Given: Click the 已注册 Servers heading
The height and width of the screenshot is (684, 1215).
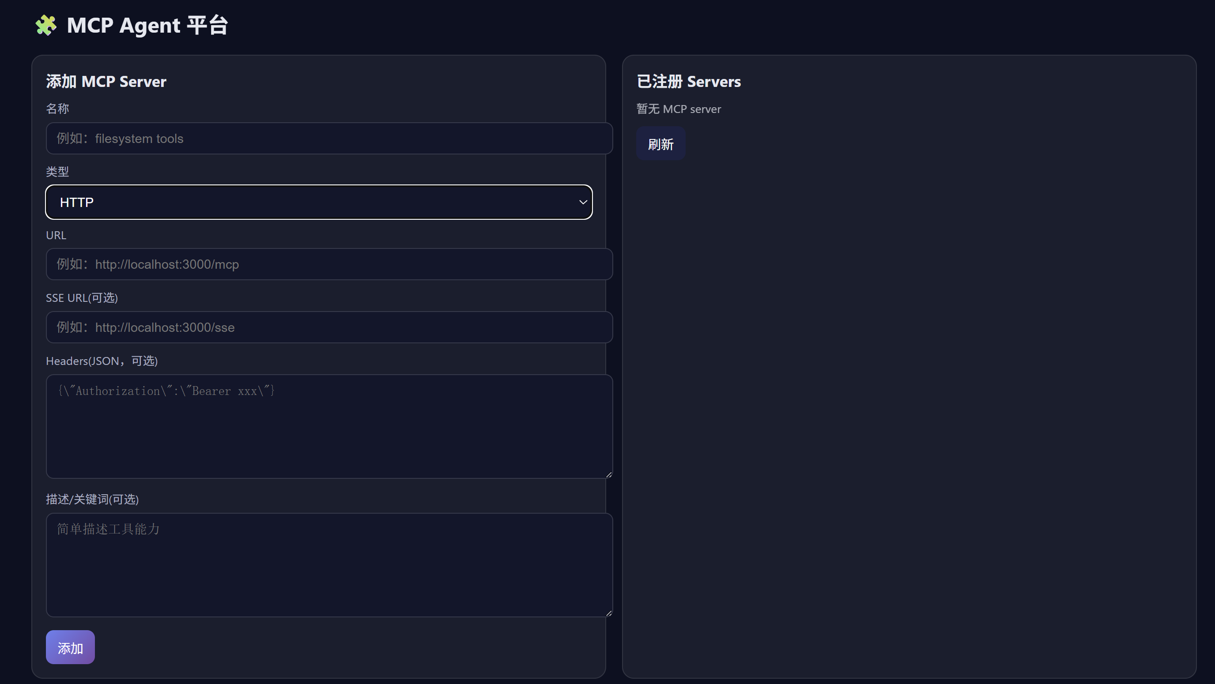Looking at the screenshot, I should click(x=689, y=82).
